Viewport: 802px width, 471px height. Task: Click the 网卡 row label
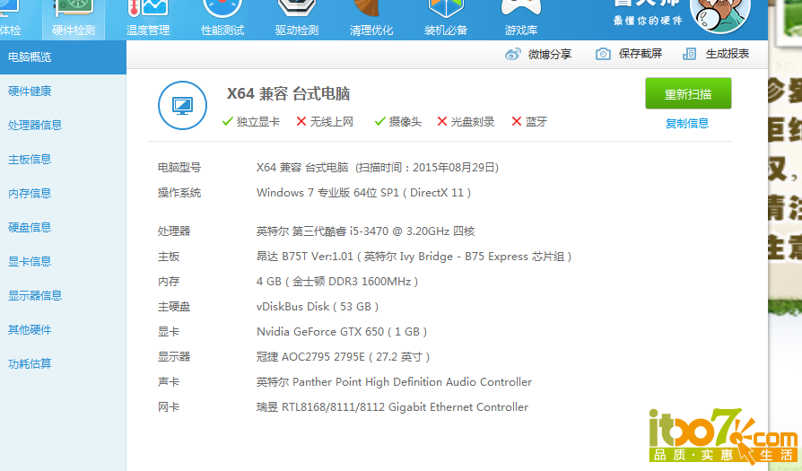click(169, 407)
